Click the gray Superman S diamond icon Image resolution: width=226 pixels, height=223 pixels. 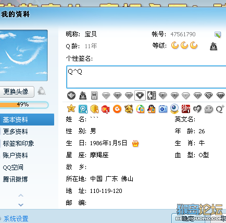[208, 95]
